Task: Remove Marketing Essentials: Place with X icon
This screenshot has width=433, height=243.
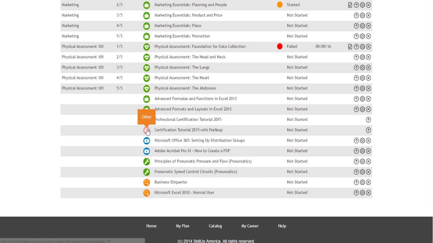Action: point(368,26)
